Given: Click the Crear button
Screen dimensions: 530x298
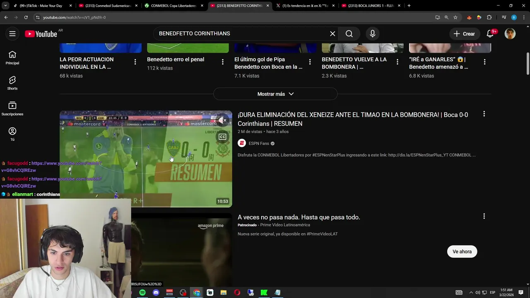Looking at the screenshot, I should [464, 34].
